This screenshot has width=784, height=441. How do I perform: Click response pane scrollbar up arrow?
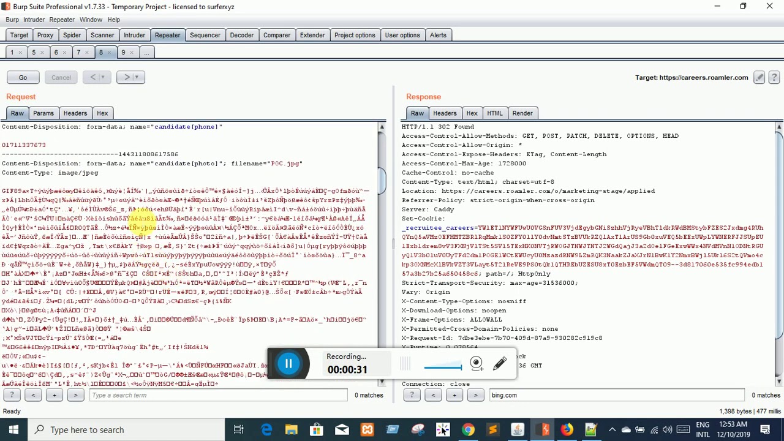pyautogui.click(x=779, y=127)
